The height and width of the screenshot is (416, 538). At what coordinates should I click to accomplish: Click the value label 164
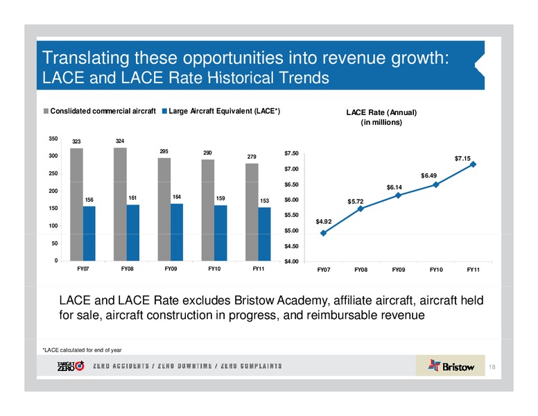[x=177, y=197]
